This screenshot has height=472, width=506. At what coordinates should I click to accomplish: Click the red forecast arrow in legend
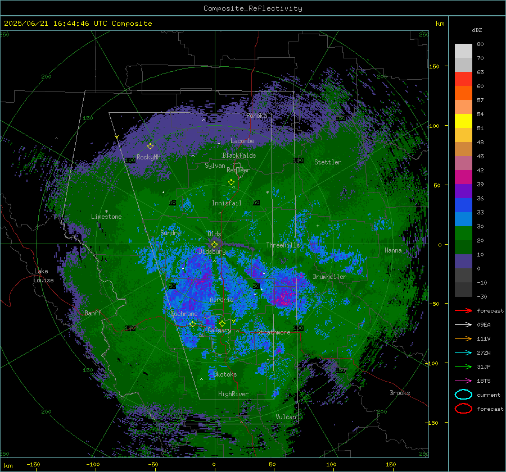tap(463, 310)
